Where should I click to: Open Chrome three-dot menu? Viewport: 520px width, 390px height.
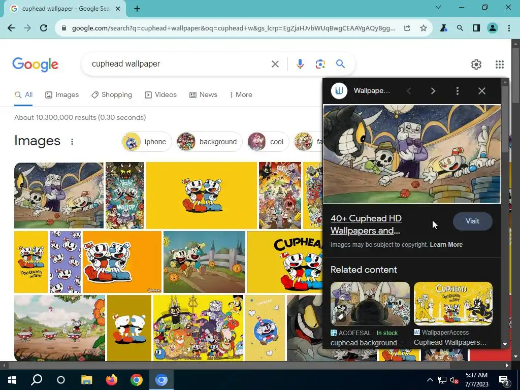tap(509, 28)
